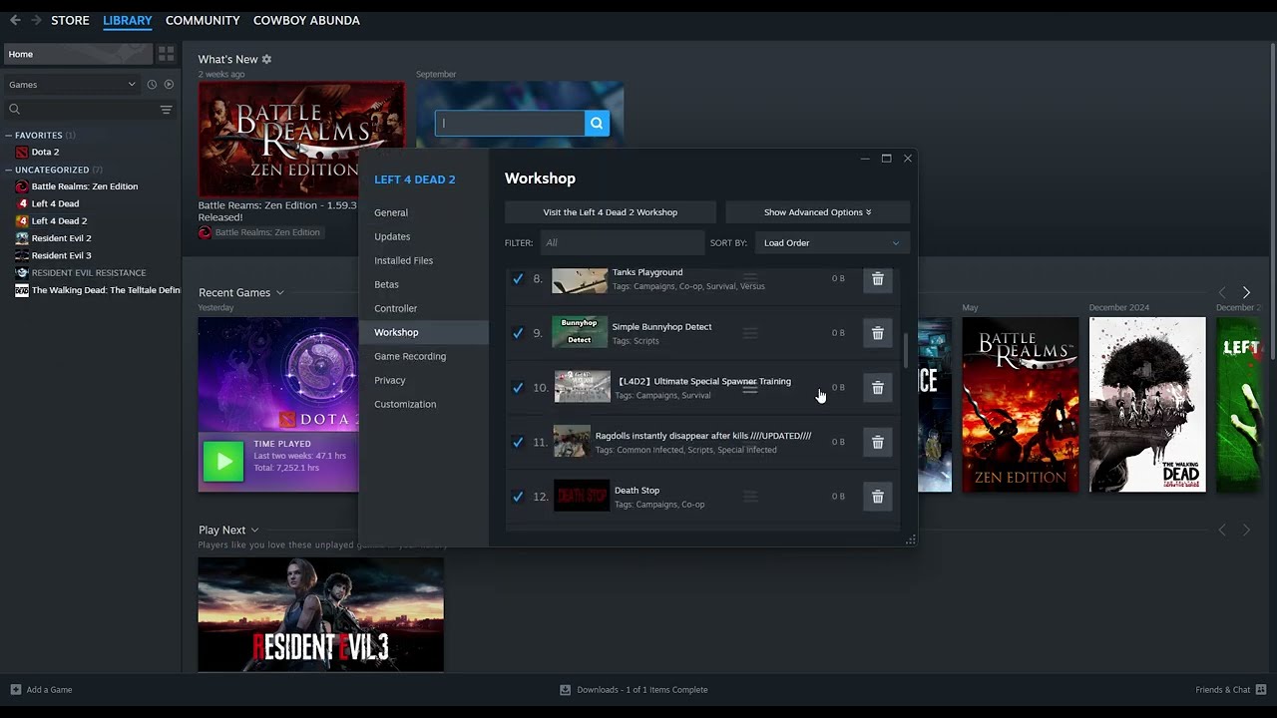Open Downloads icon in bottom bar
Image resolution: width=1277 pixels, height=718 pixels.
pos(566,690)
